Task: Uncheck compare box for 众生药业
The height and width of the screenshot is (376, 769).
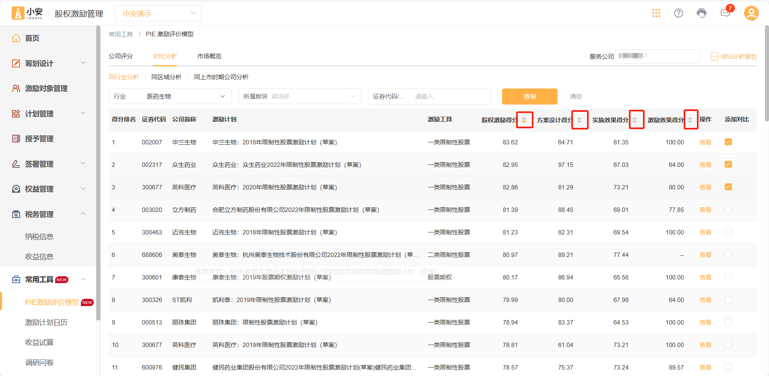Action: 728,164
